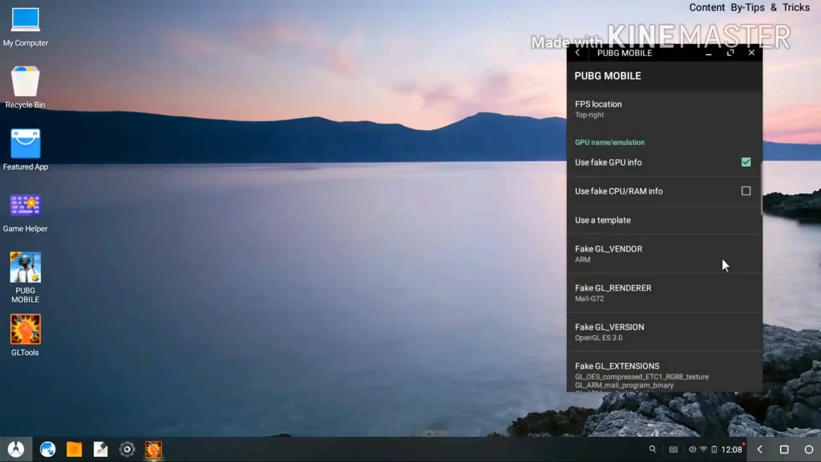Open the Wi-Fi indicator in tray
This screenshot has width=821, height=462.
(x=703, y=450)
